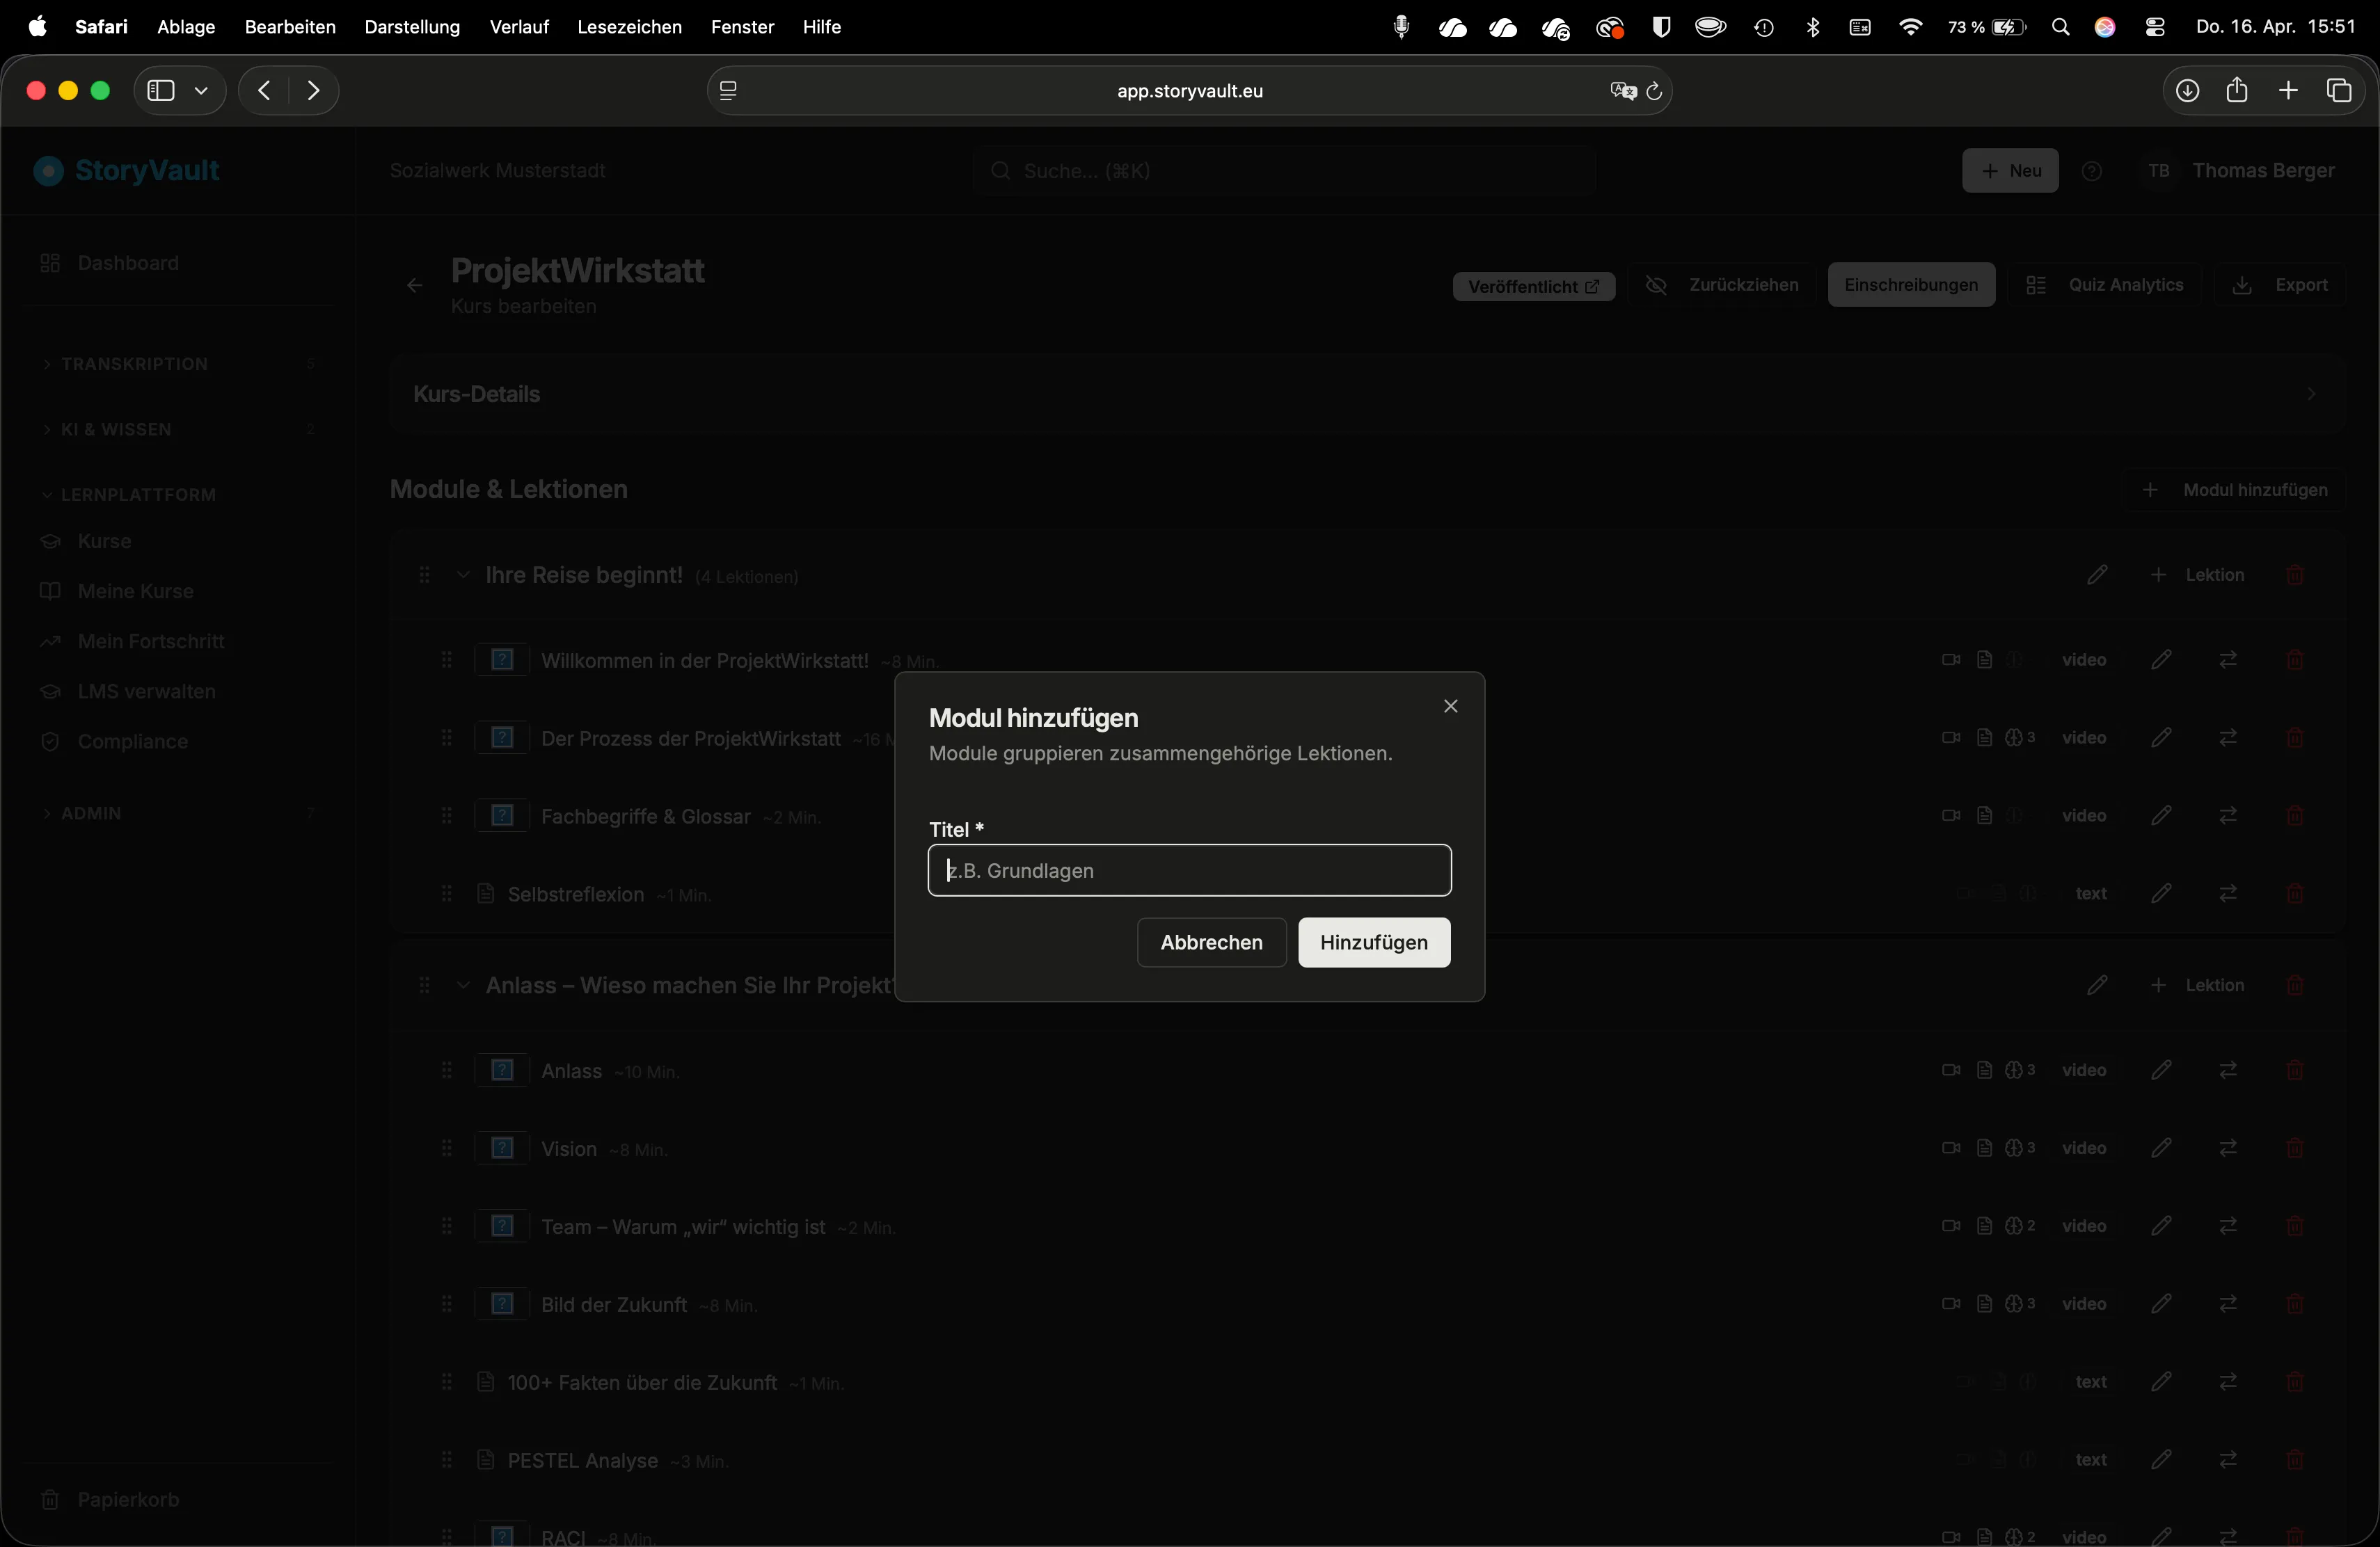Click the Neu button

tap(2010, 171)
